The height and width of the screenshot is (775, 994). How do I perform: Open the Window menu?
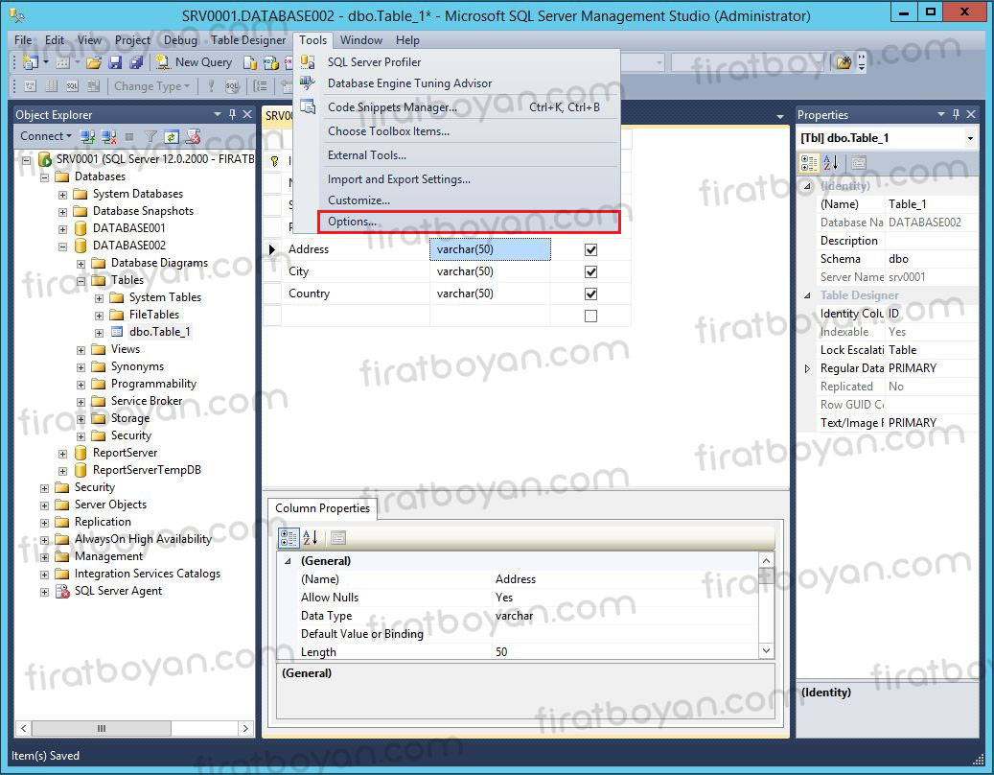361,40
